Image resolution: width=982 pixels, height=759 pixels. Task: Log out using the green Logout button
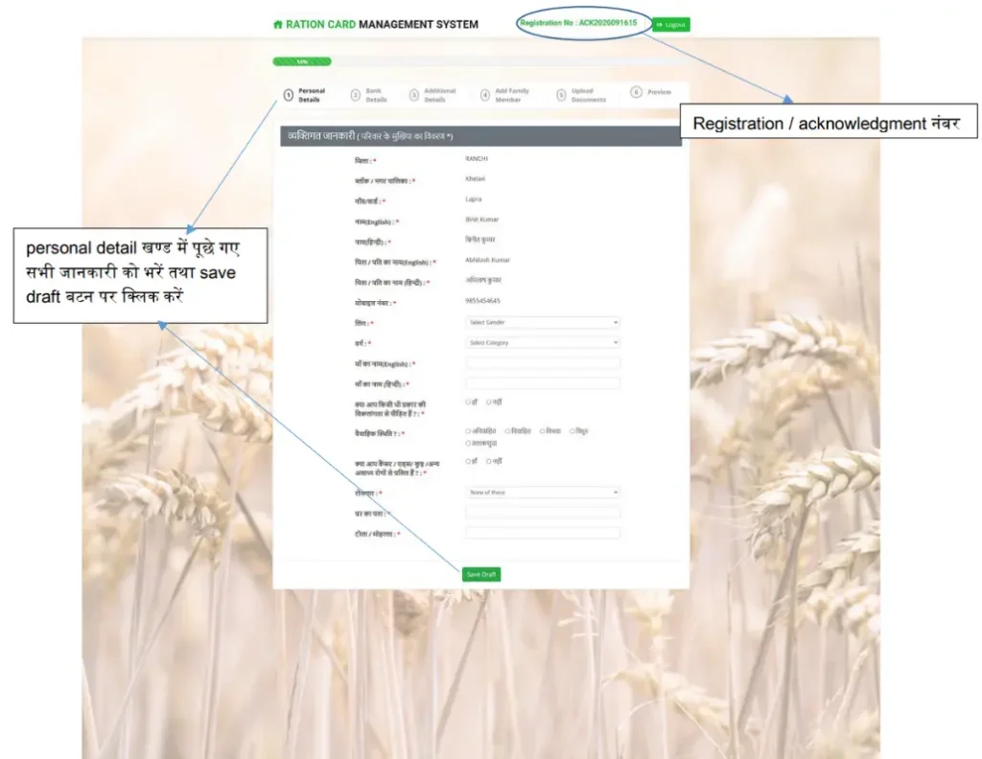point(670,24)
